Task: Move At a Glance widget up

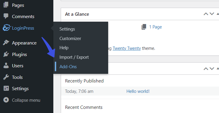Action: [206, 14]
